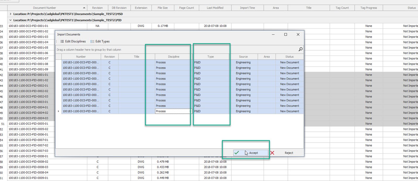
Task: Sort by the Type column header
Action: pyautogui.click(x=211, y=57)
